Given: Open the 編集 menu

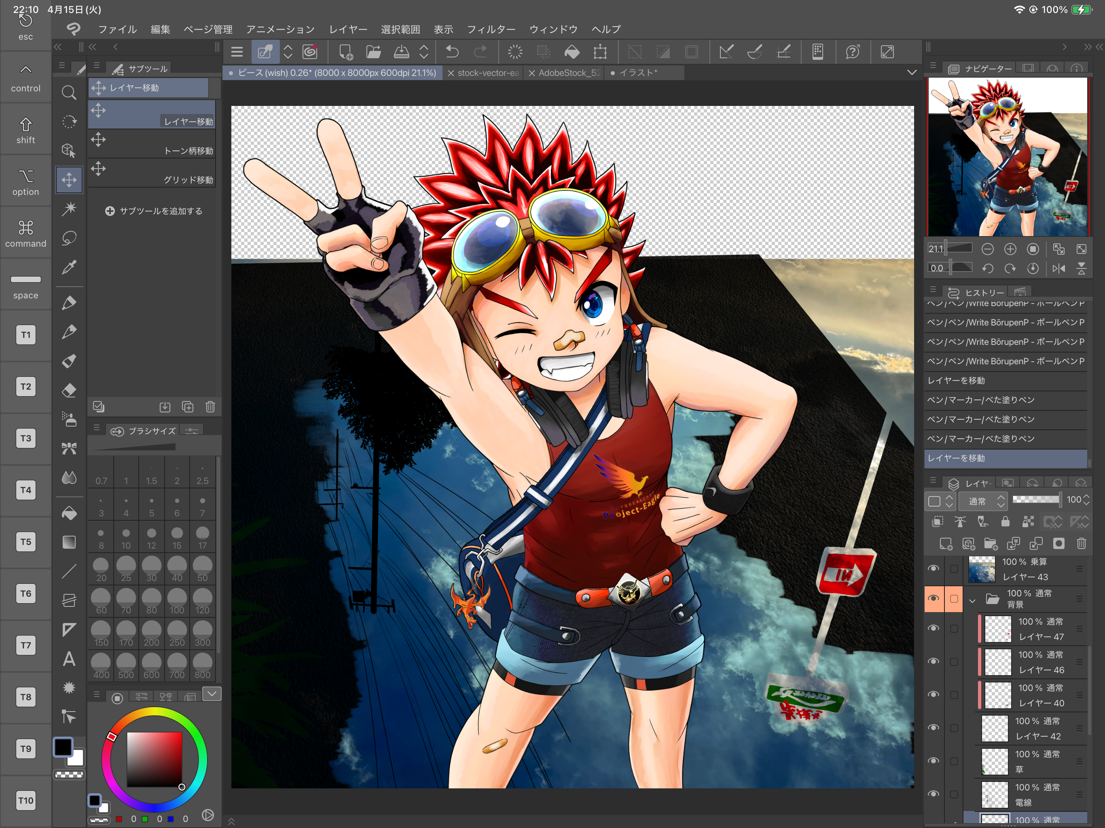Looking at the screenshot, I should (160, 29).
